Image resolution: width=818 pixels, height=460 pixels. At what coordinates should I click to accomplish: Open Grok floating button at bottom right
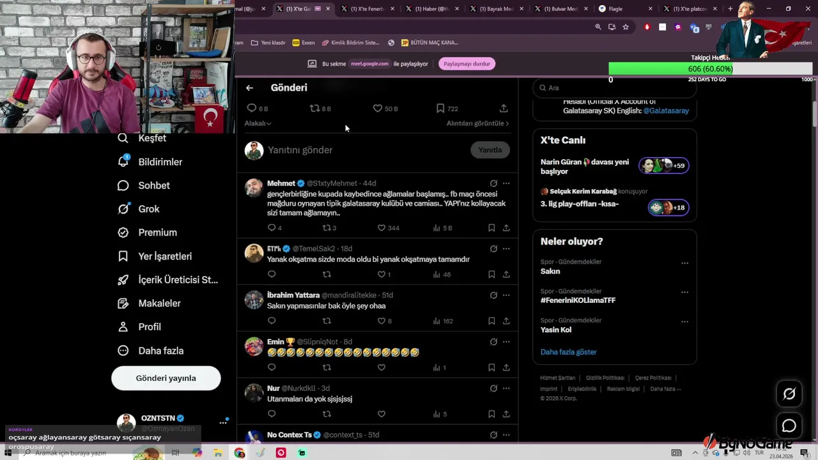pos(789,394)
